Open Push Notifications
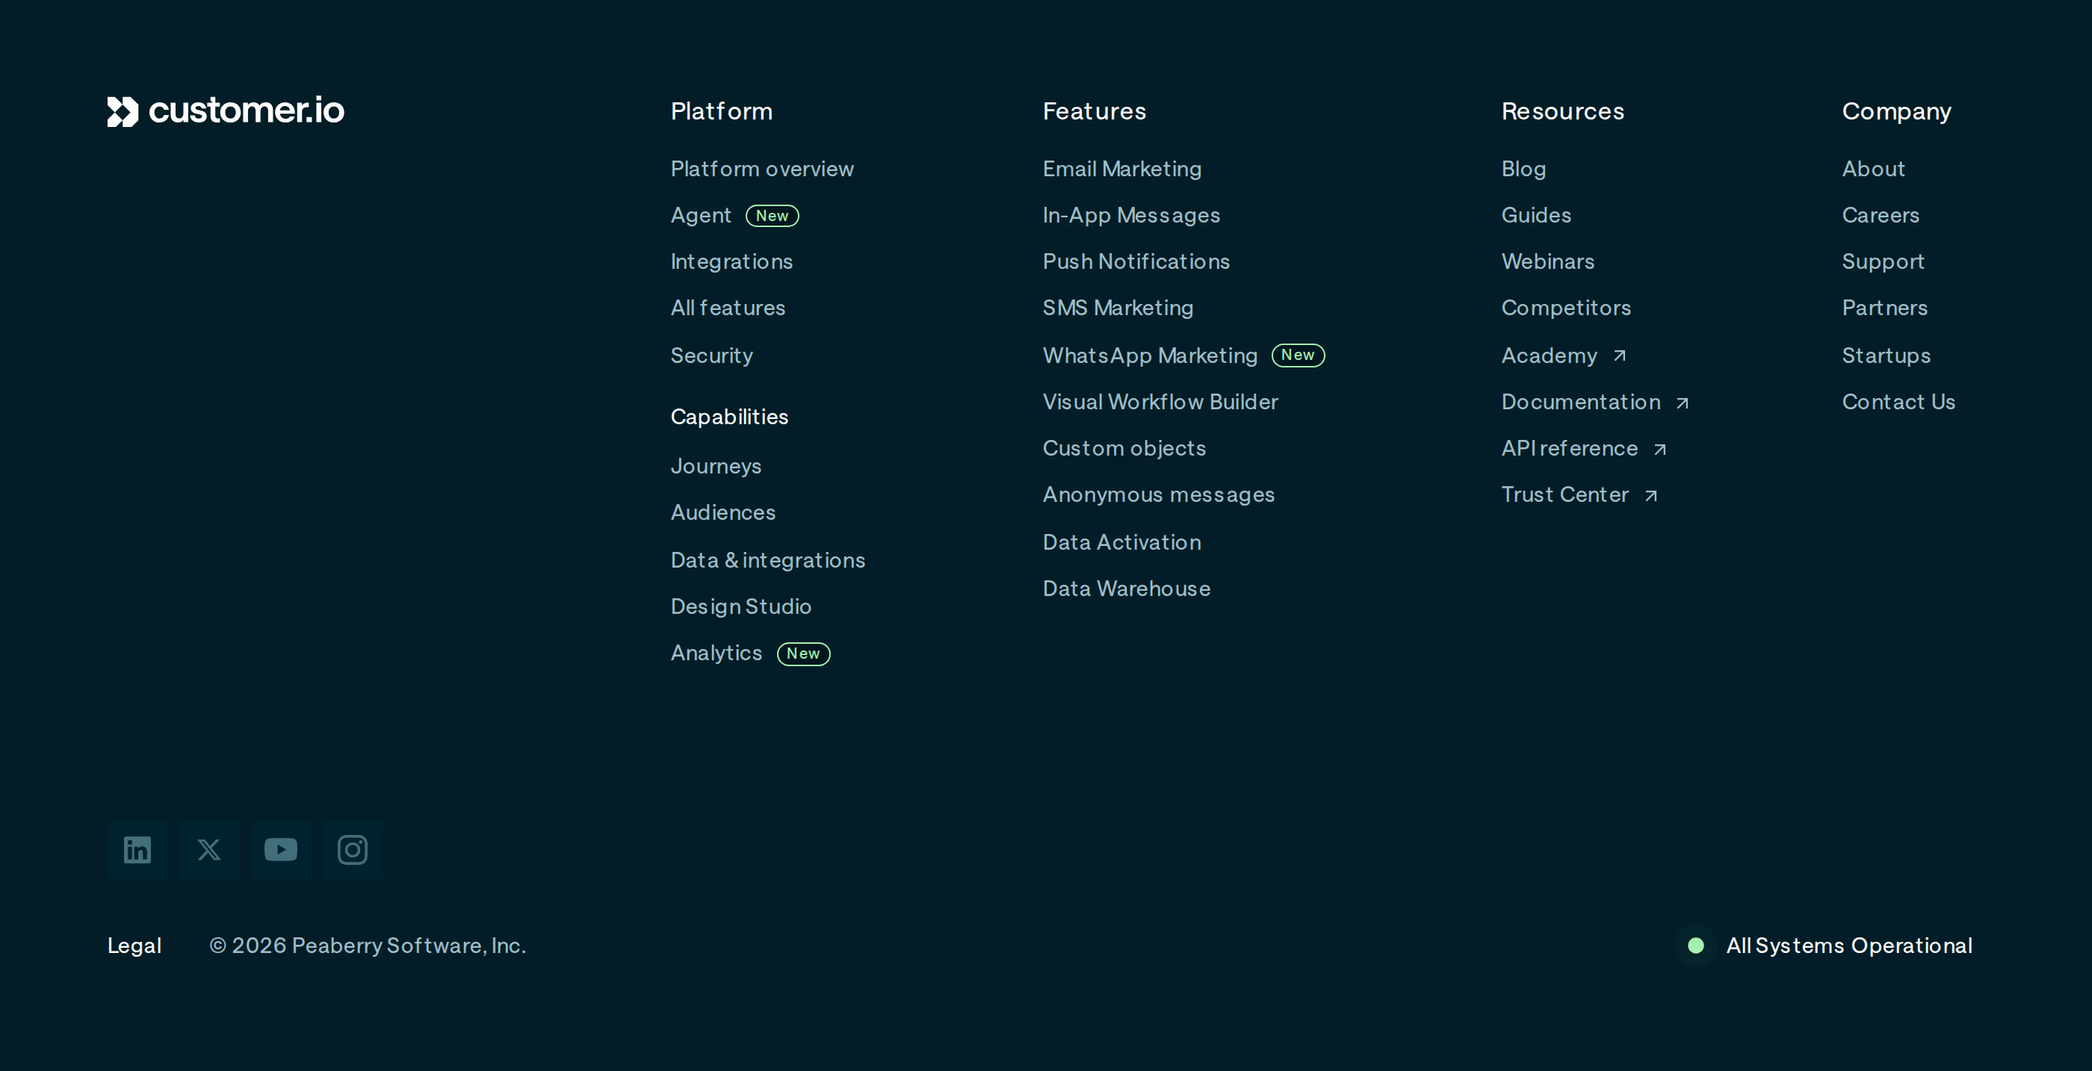Screen dimensions: 2092x1071 tap(1136, 261)
